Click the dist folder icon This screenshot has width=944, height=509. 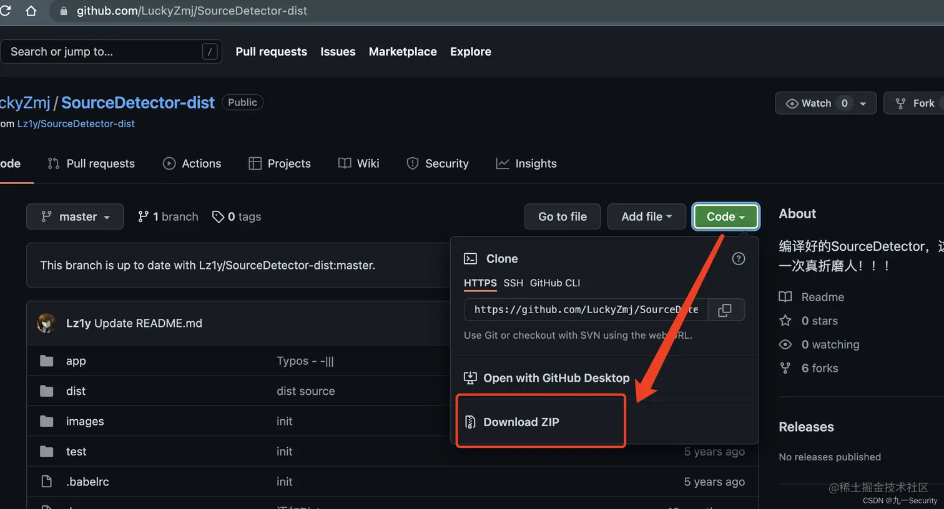click(x=47, y=391)
